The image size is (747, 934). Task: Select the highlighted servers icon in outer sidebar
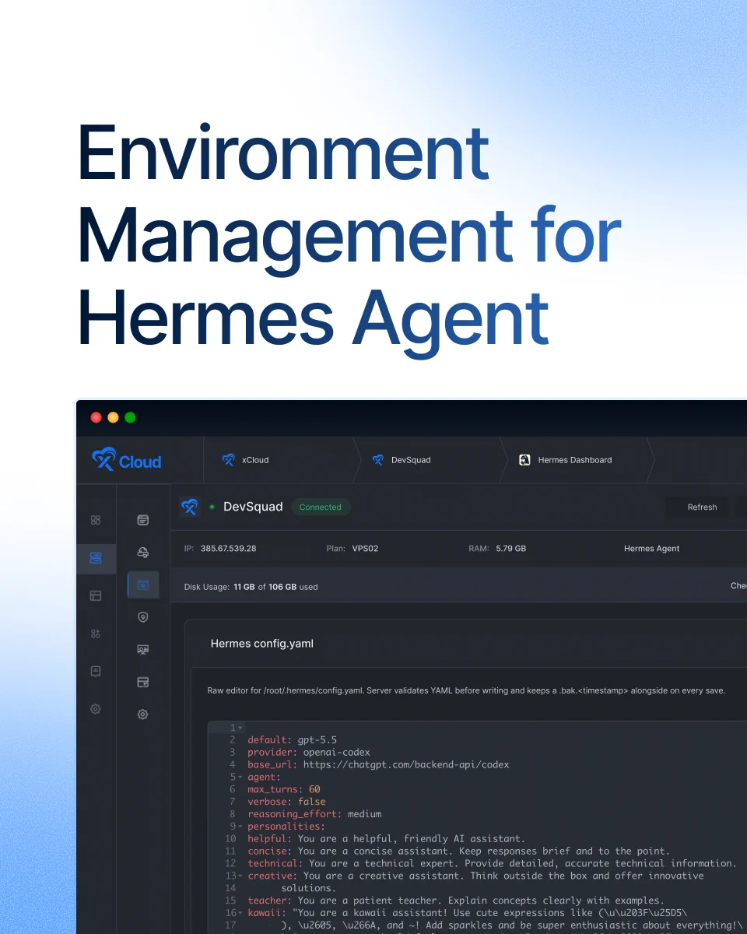click(96, 558)
